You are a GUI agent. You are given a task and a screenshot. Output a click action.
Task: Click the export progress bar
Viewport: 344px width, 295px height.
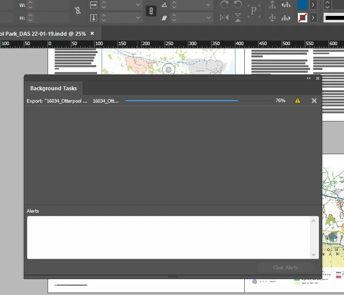[x=198, y=101]
